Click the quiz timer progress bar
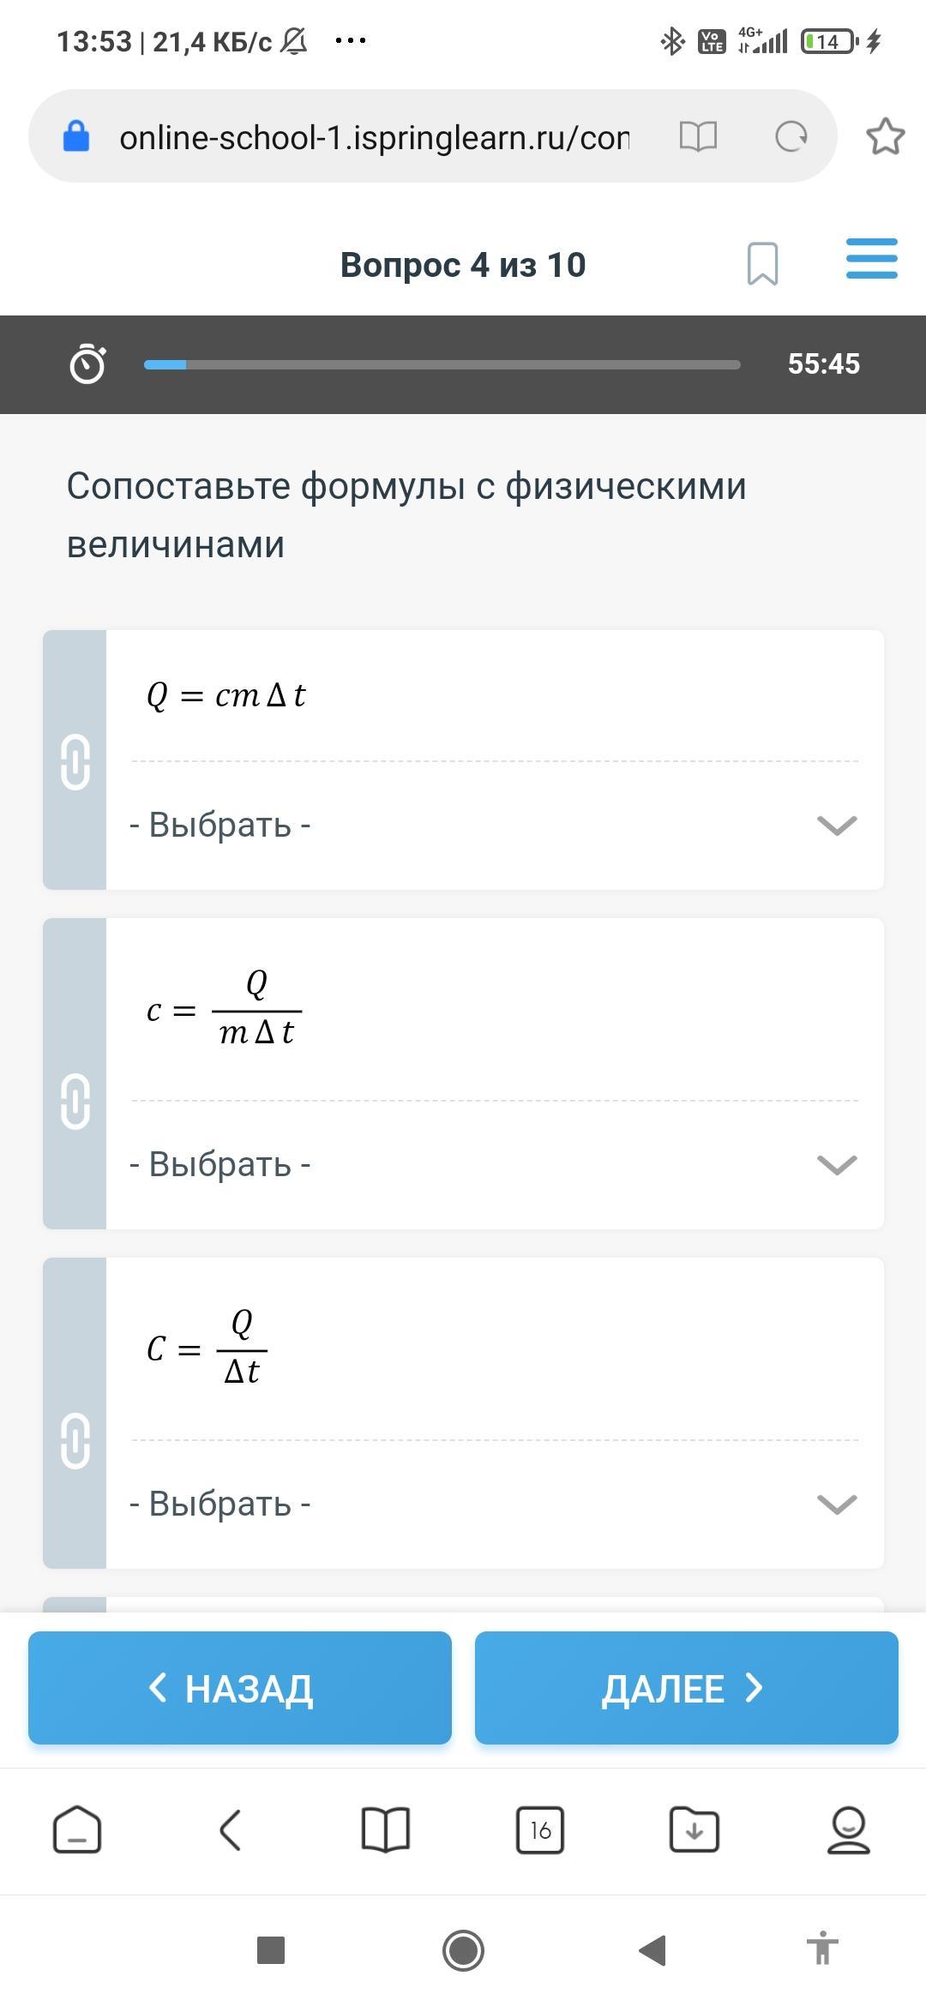This screenshot has height=2006, width=926. pyautogui.click(x=442, y=364)
